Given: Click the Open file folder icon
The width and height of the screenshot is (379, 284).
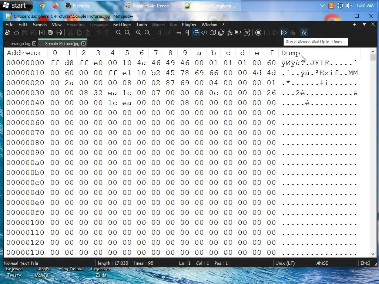Looking at the screenshot, I should (16, 33).
